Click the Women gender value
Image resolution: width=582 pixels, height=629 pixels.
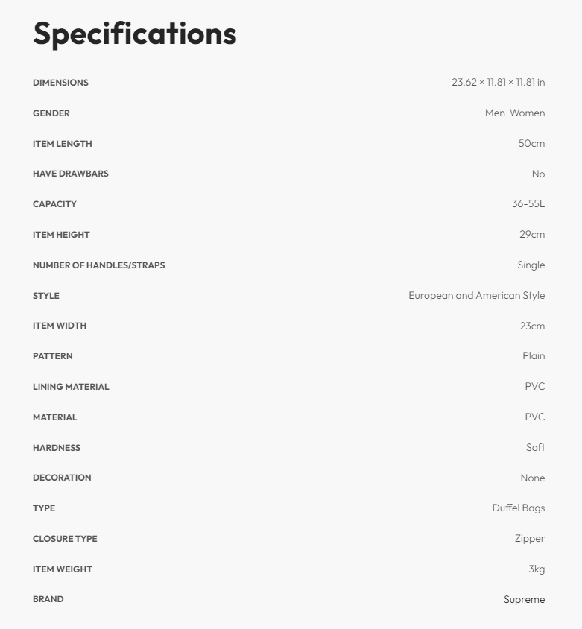(527, 113)
